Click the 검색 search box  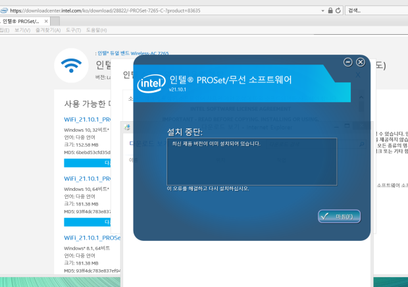376,11
